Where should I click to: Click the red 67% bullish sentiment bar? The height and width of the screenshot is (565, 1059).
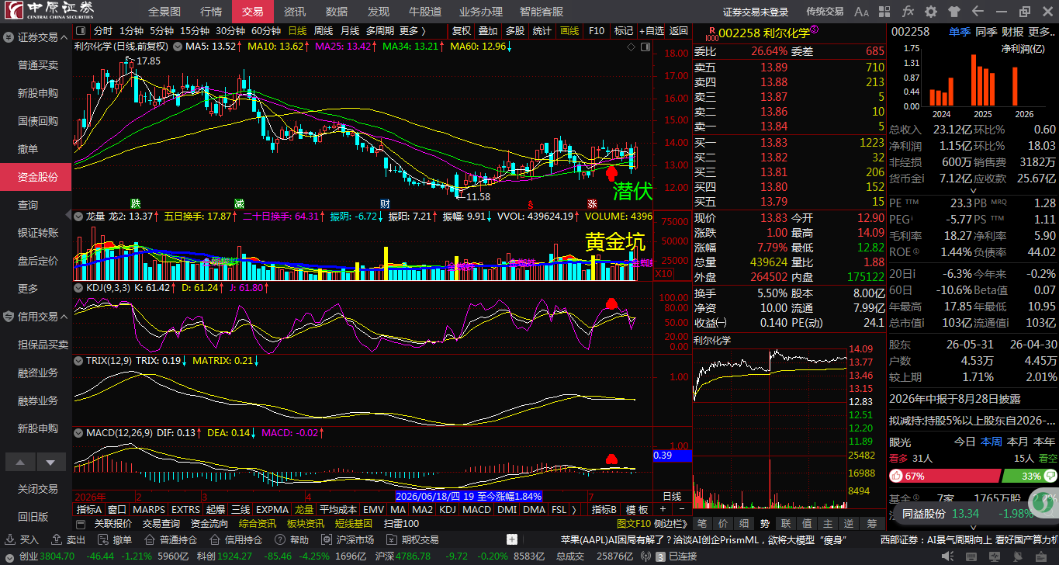coord(943,476)
